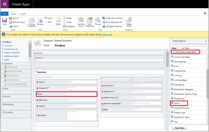The height and width of the screenshot is (132, 209).
Task: Select the Unit Group form field
Action: pos(131,85)
